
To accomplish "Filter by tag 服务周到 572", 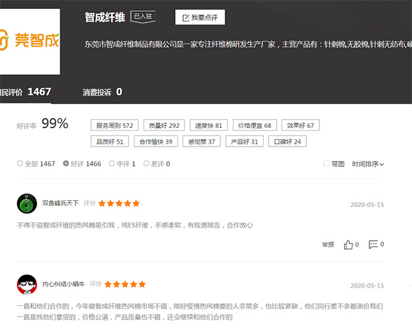I will point(114,126).
